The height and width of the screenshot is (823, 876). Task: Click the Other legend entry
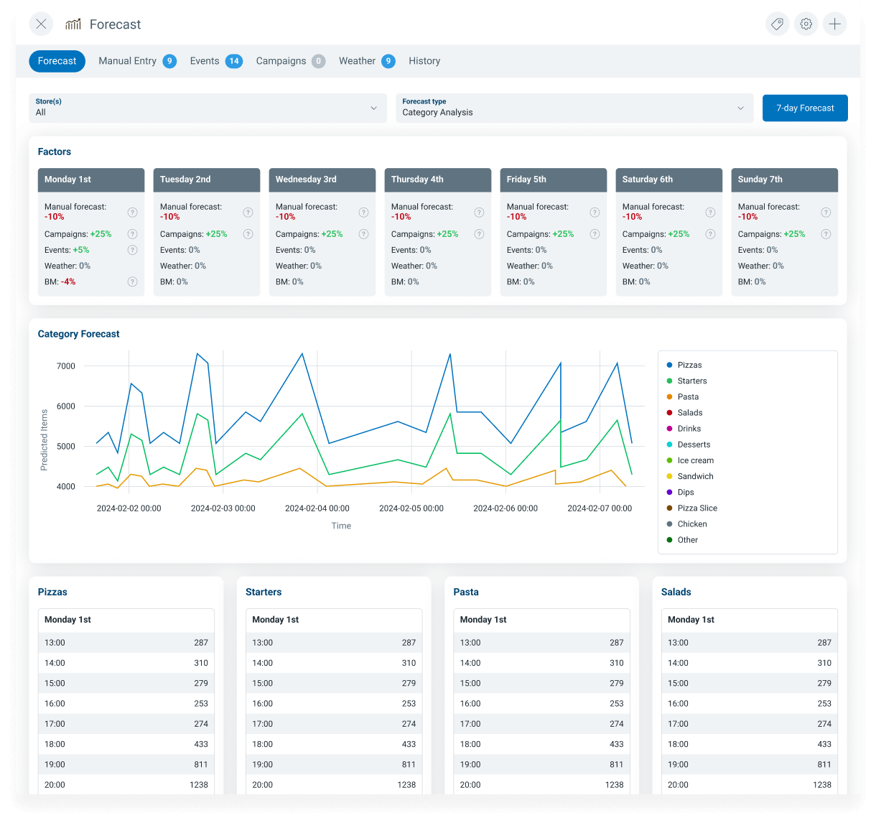pos(682,540)
